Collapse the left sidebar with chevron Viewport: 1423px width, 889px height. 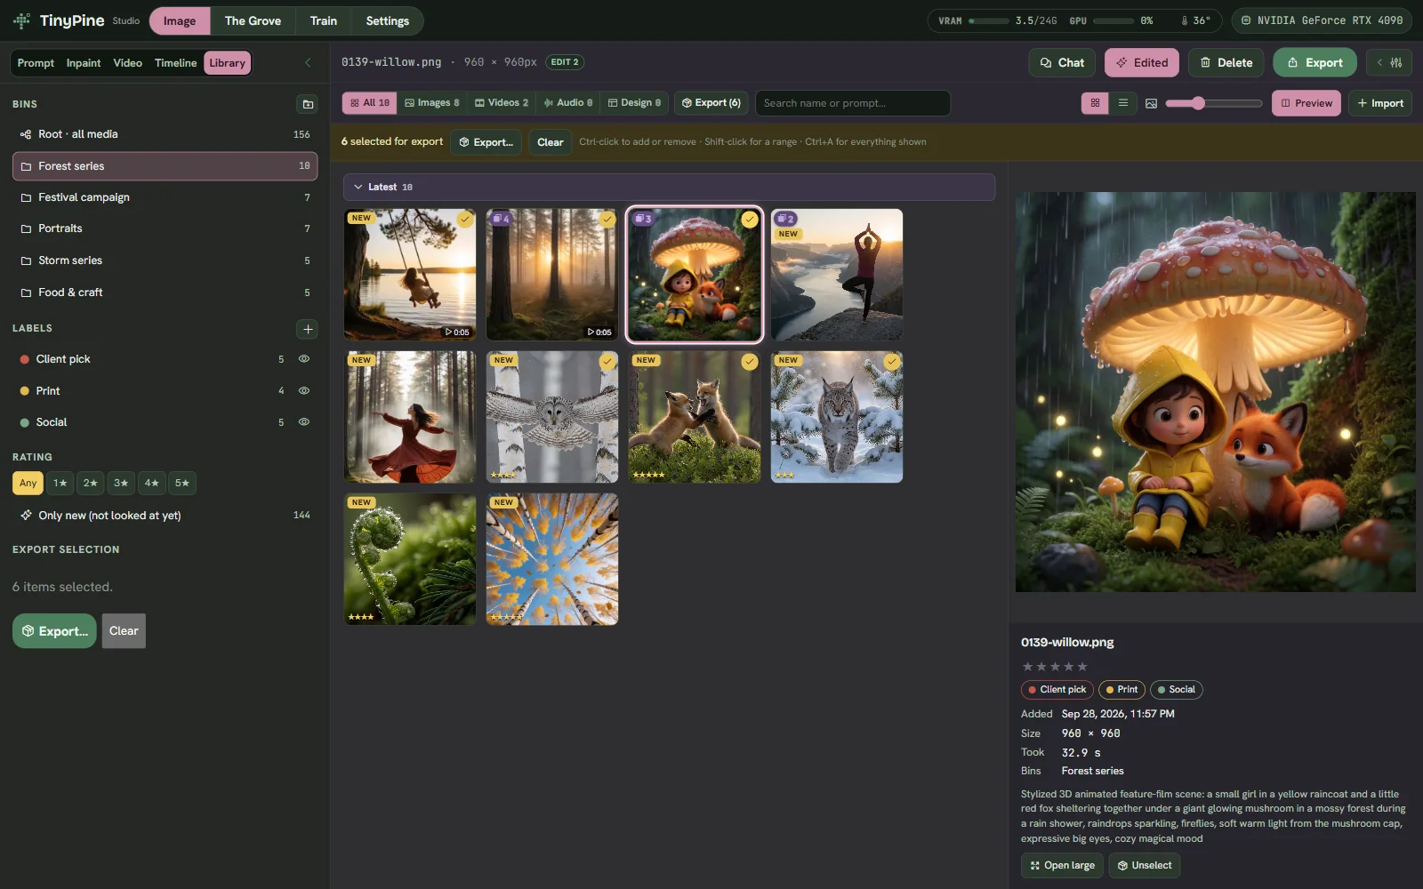point(308,62)
